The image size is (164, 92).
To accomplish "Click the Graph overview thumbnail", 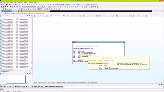I will point(16,79).
